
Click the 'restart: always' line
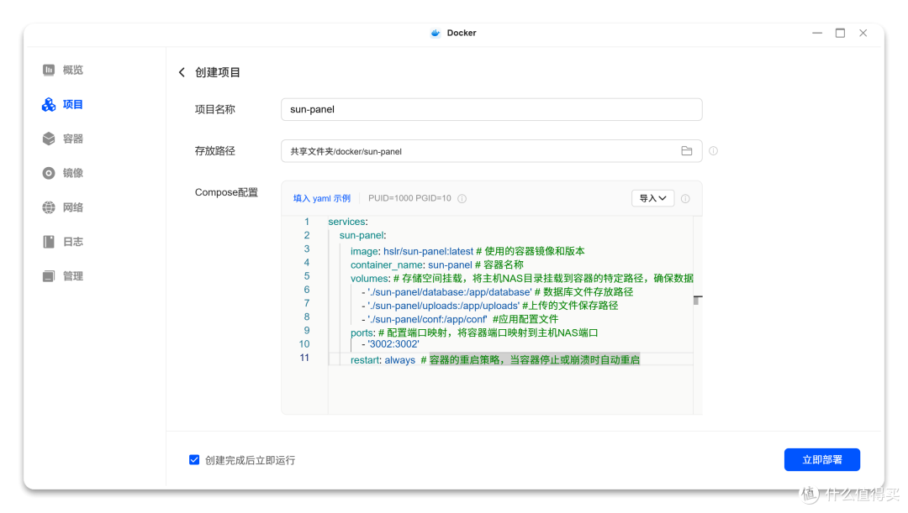[495, 359]
